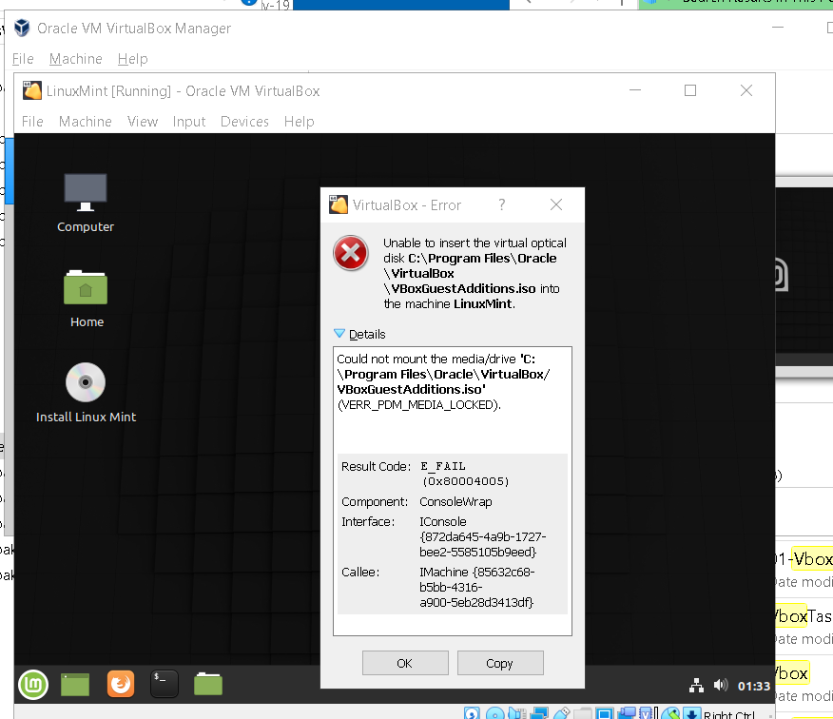Click the green Show Desktop panel icon
The width and height of the screenshot is (833, 719).
[x=75, y=684]
